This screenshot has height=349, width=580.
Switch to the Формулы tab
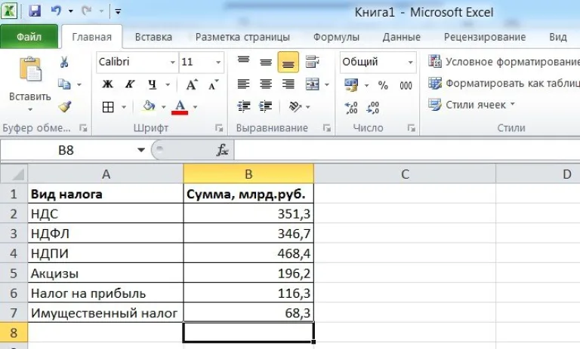pyautogui.click(x=336, y=37)
